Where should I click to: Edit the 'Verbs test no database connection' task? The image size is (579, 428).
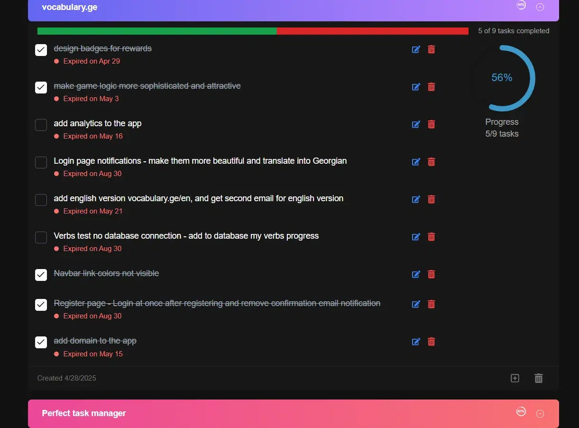pyautogui.click(x=416, y=237)
